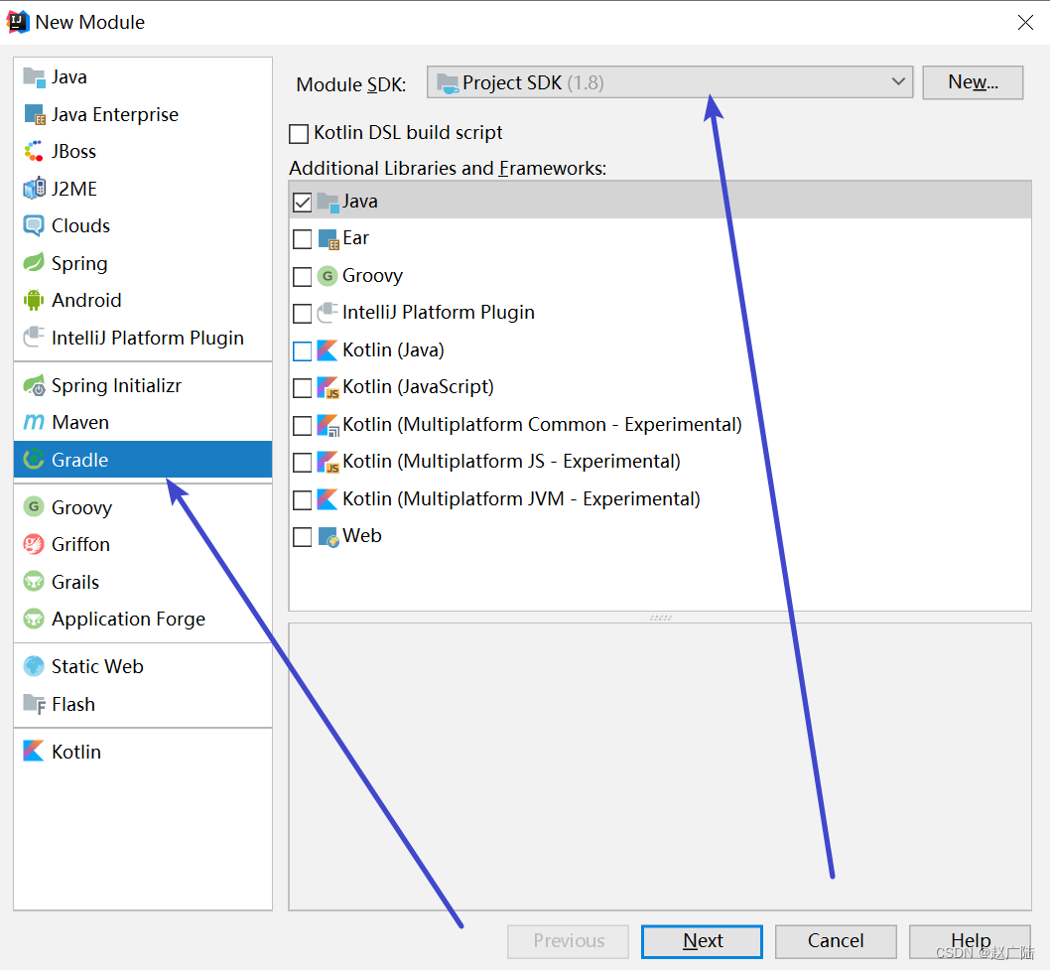Check the Kotlin (JavaScript) checkbox
Screen dimensions: 1050x970
coord(303,388)
